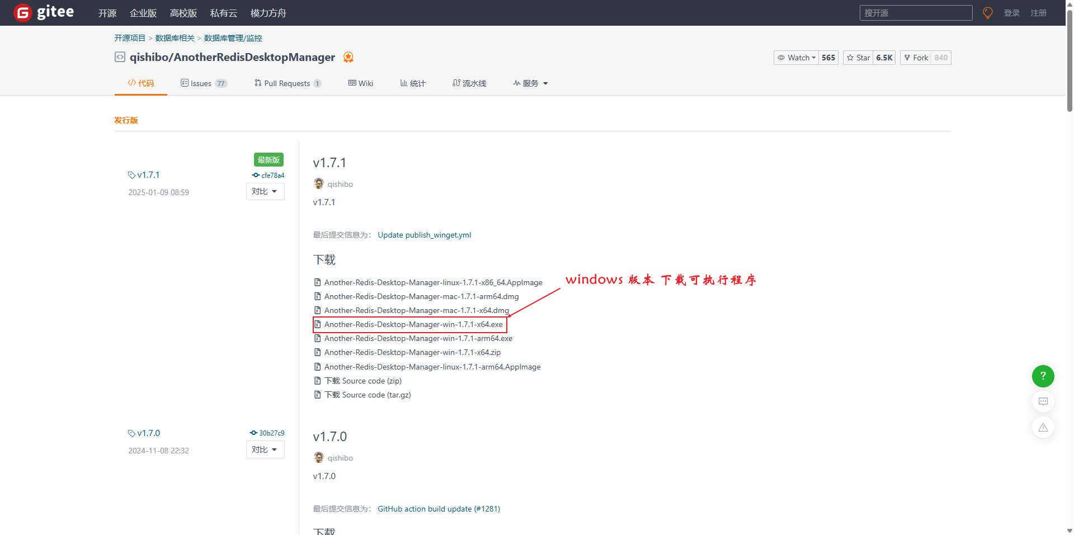The width and height of the screenshot is (1074, 535).
Task: Open the feedback chat bubble icon
Action: [1043, 401]
